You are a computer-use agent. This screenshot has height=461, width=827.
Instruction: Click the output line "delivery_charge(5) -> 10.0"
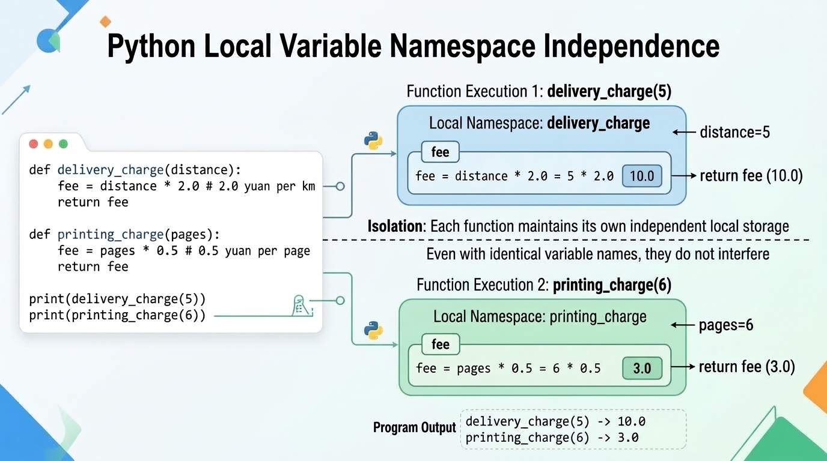pos(555,421)
